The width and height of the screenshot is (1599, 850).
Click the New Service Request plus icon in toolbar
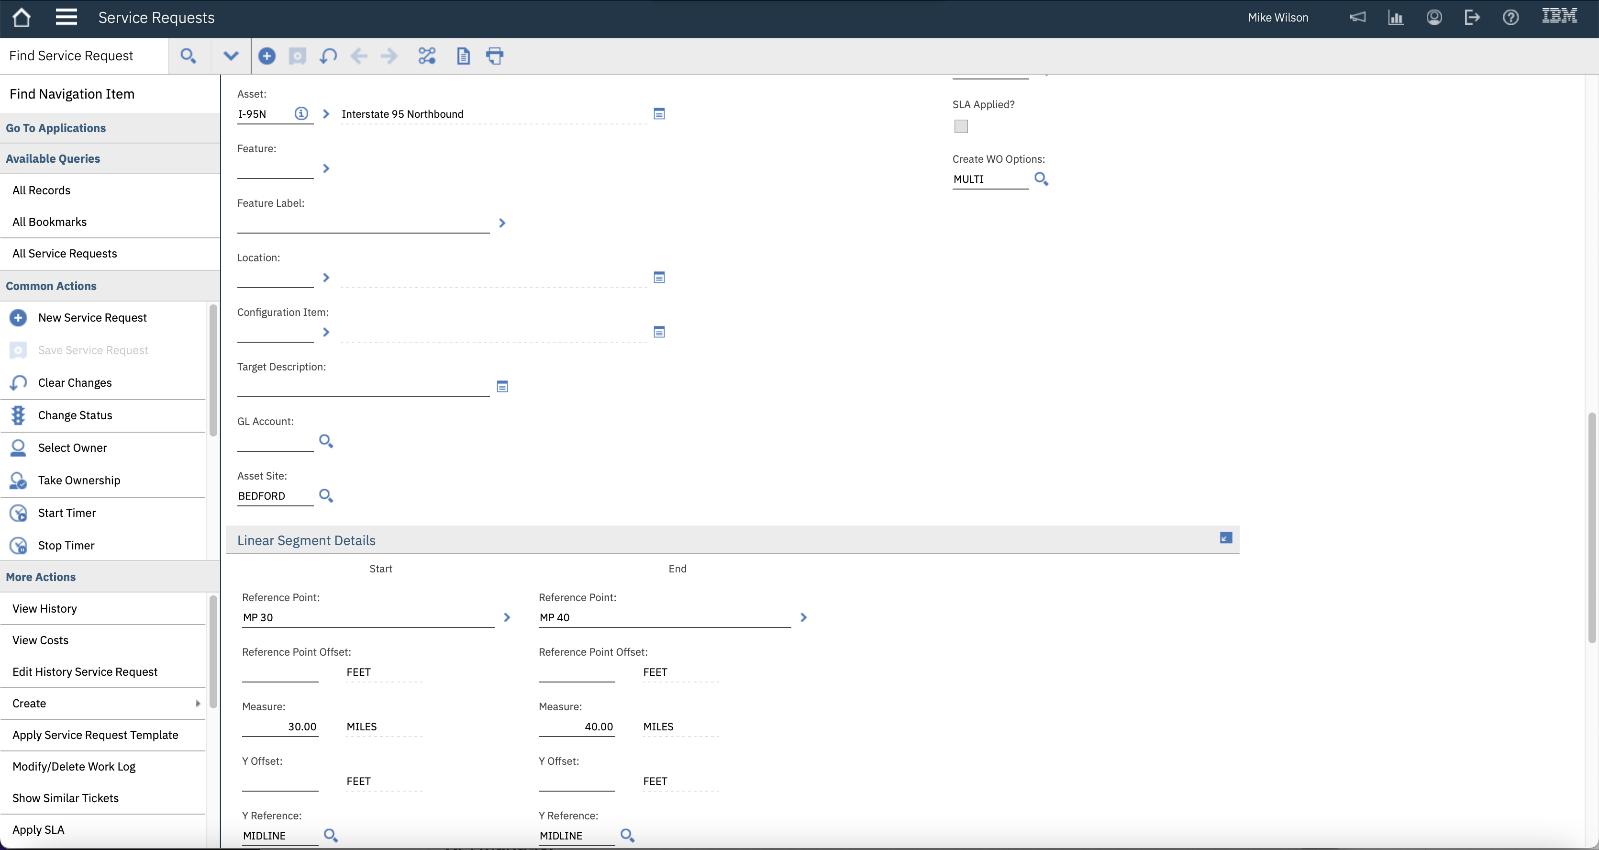click(267, 56)
